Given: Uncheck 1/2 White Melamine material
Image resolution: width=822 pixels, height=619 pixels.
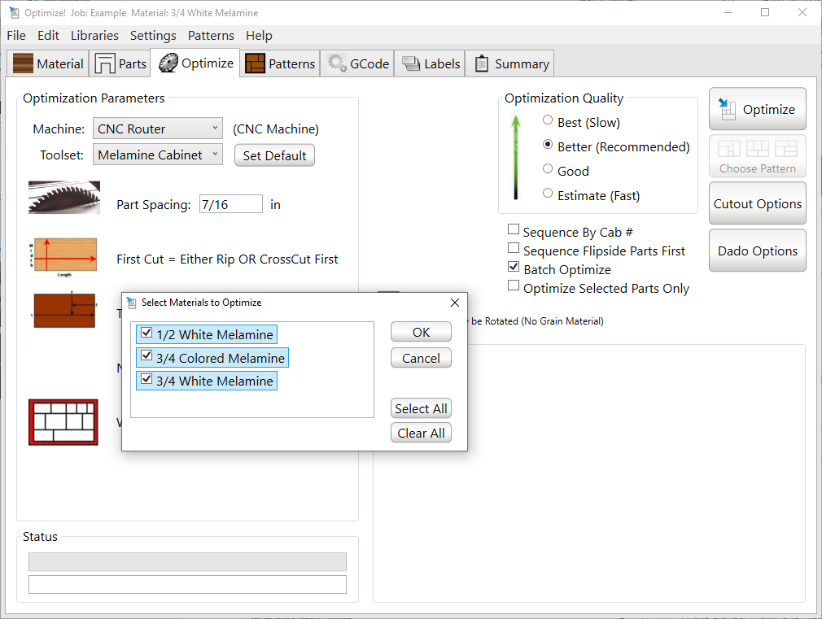Looking at the screenshot, I should point(146,333).
